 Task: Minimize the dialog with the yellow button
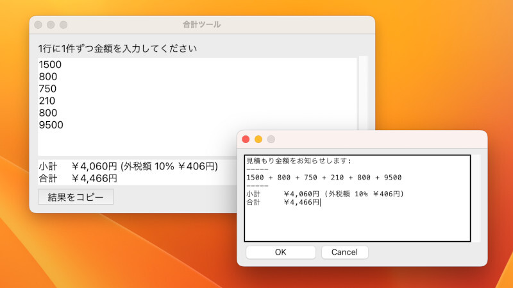(x=258, y=139)
